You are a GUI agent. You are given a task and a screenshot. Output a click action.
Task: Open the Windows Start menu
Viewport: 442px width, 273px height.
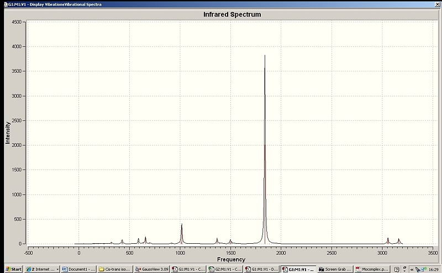coord(13,269)
